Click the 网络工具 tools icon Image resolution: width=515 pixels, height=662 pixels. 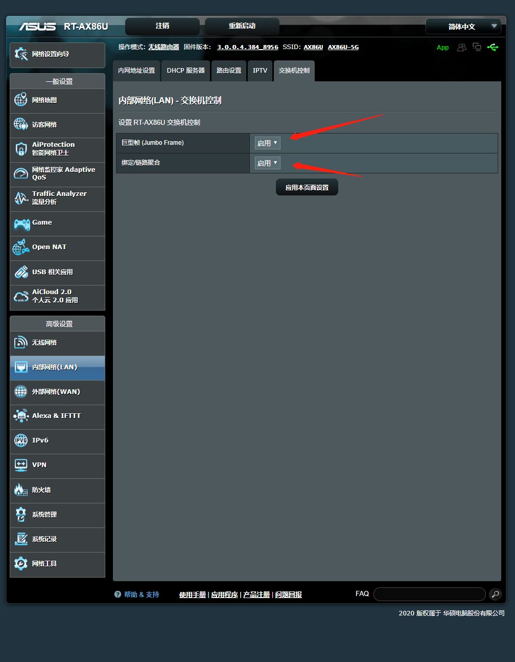(x=20, y=563)
